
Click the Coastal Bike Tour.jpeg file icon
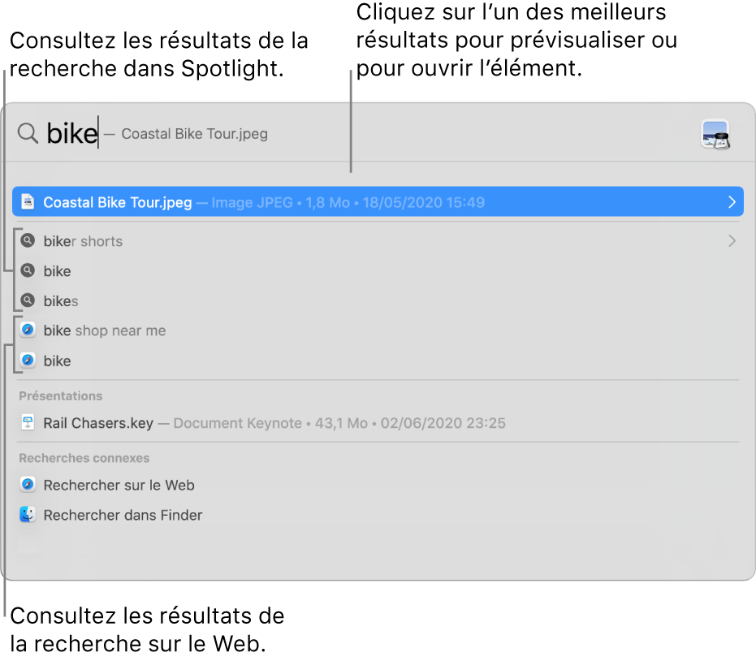click(x=27, y=201)
